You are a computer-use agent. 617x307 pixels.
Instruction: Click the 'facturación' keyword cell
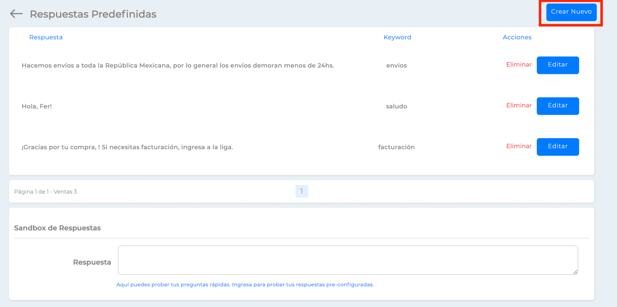click(x=396, y=147)
